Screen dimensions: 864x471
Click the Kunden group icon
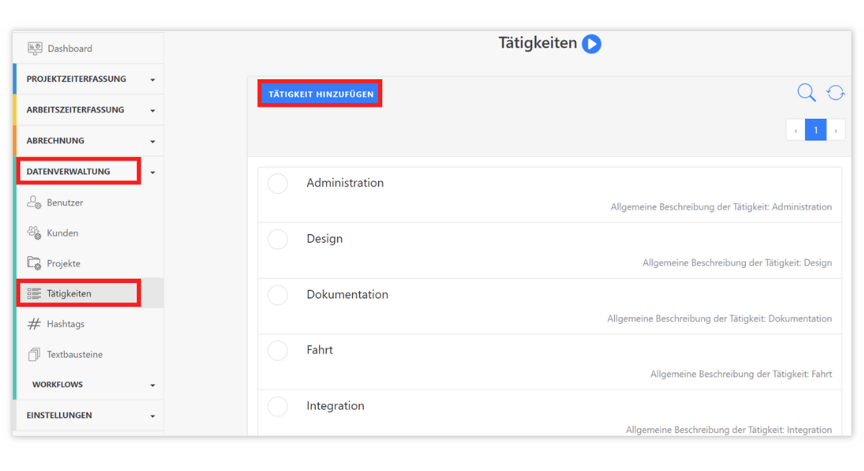pos(34,233)
